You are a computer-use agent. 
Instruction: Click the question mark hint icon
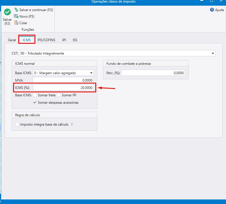[72, 124]
